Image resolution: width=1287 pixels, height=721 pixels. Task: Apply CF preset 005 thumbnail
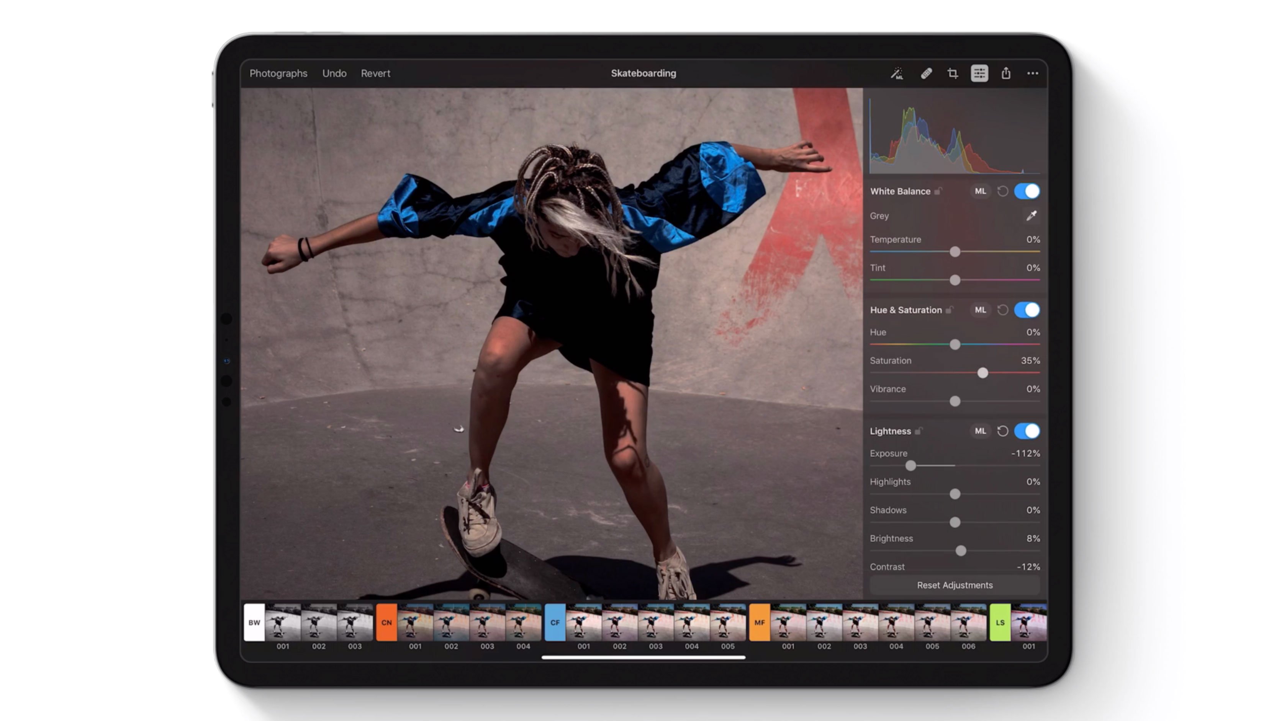point(727,623)
